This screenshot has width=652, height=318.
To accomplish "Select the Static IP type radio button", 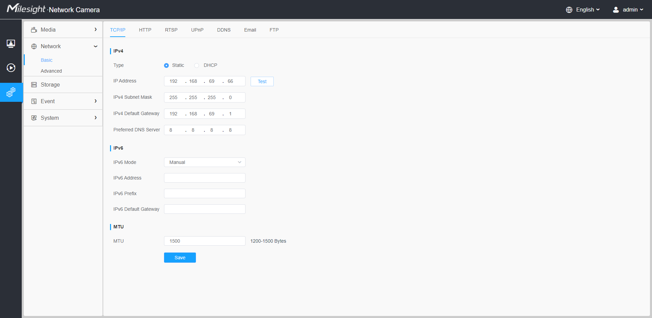I will (x=166, y=66).
